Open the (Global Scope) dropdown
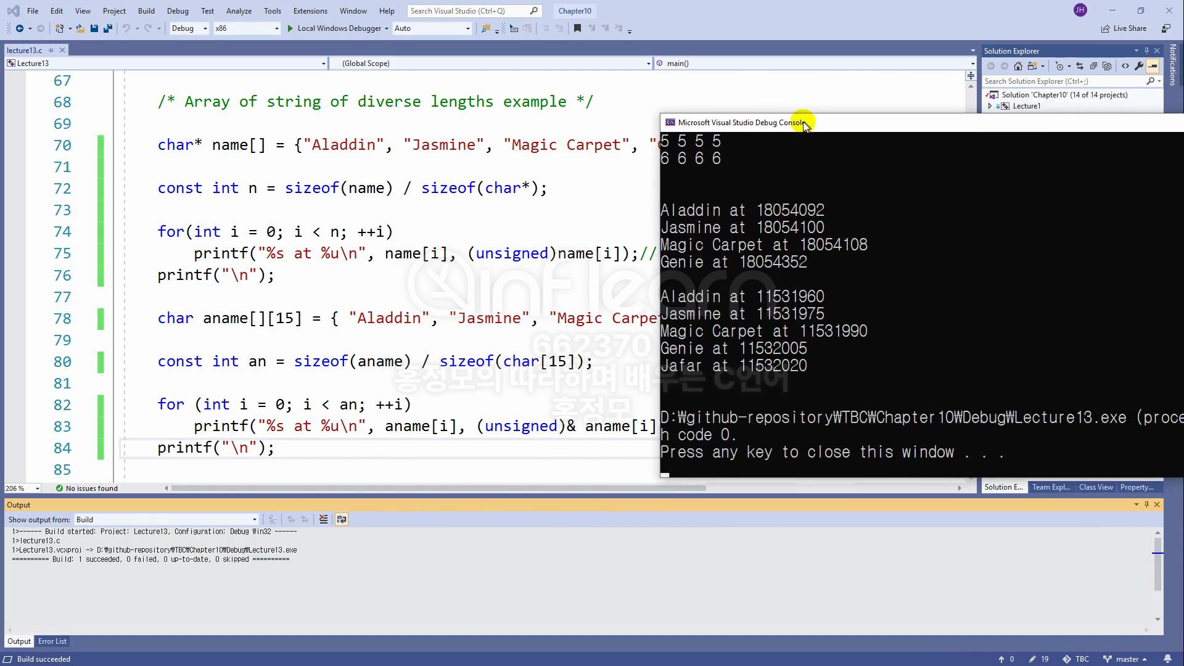Image resolution: width=1184 pixels, height=666 pixels. pos(490,63)
